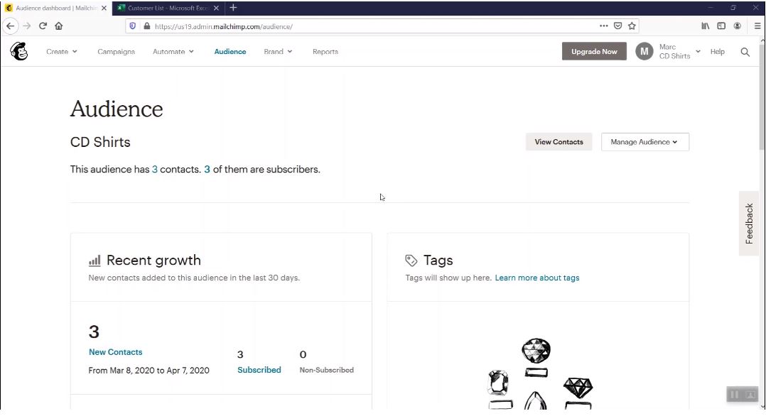The image size is (766, 416).
Task: Bookmark this page with star icon
Action: tap(632, 26)
